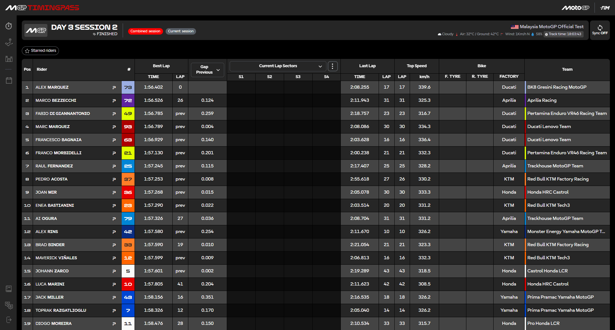Click the pit P icon on Marc Marquez row
The height and width of the screenshot is (330, 615).
114,127
